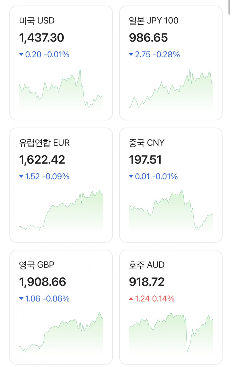This screenshot has height=367, width=232.
Task: Select the 유럽연합 EUR label
Action: (44, 143)
